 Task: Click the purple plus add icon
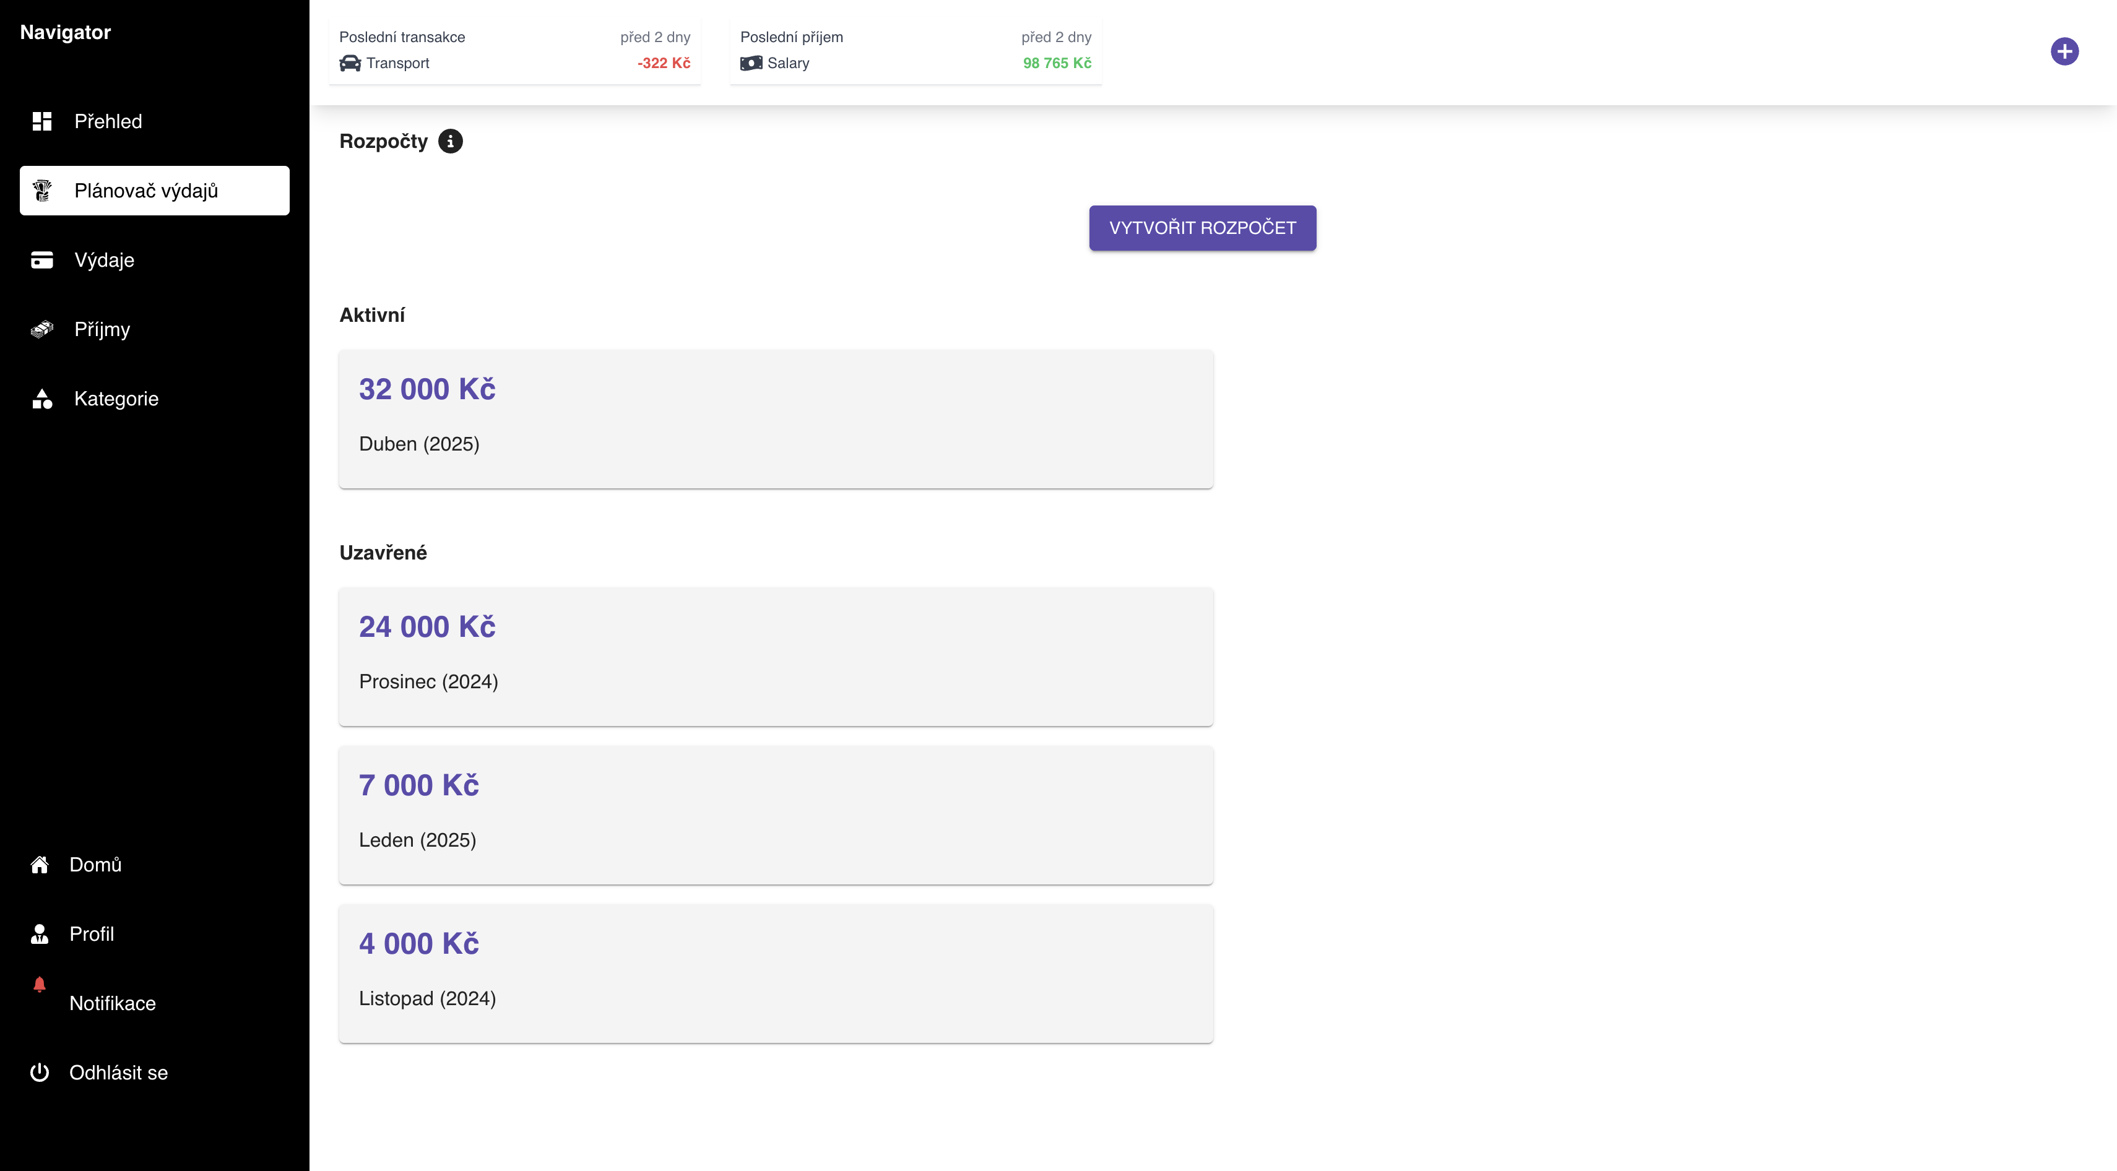pyautogui.click(x=2064, y=52)
